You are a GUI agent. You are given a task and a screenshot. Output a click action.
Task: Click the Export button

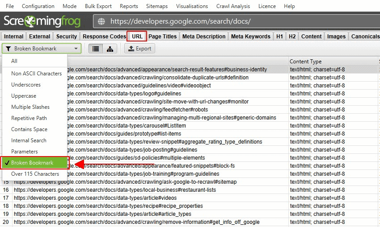[139, 49]
